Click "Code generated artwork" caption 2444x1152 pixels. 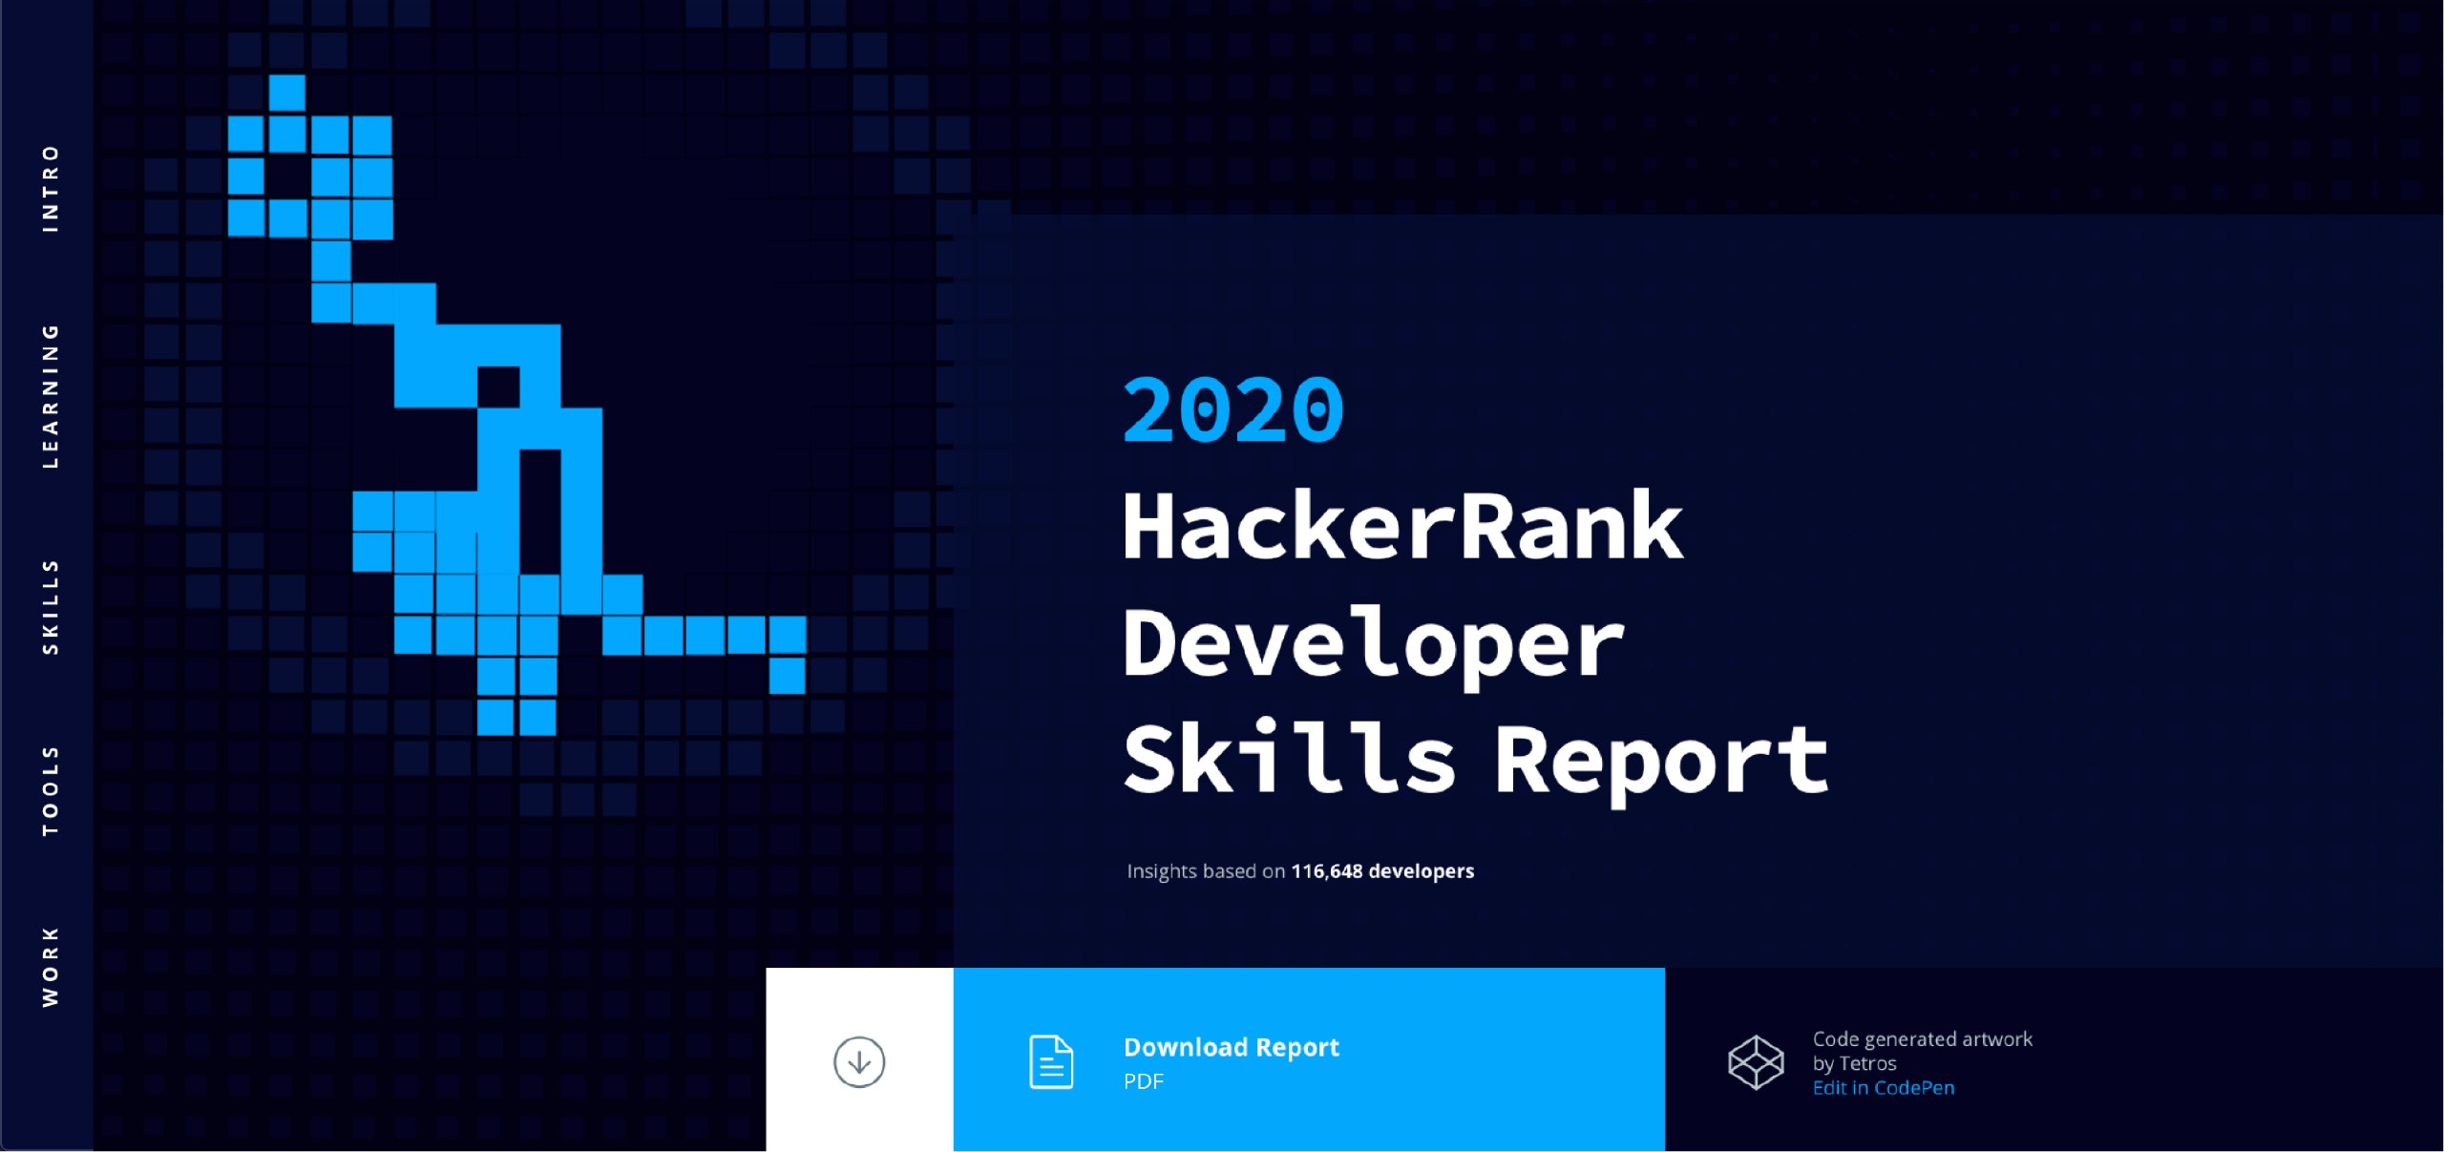coord(1923,1038)
